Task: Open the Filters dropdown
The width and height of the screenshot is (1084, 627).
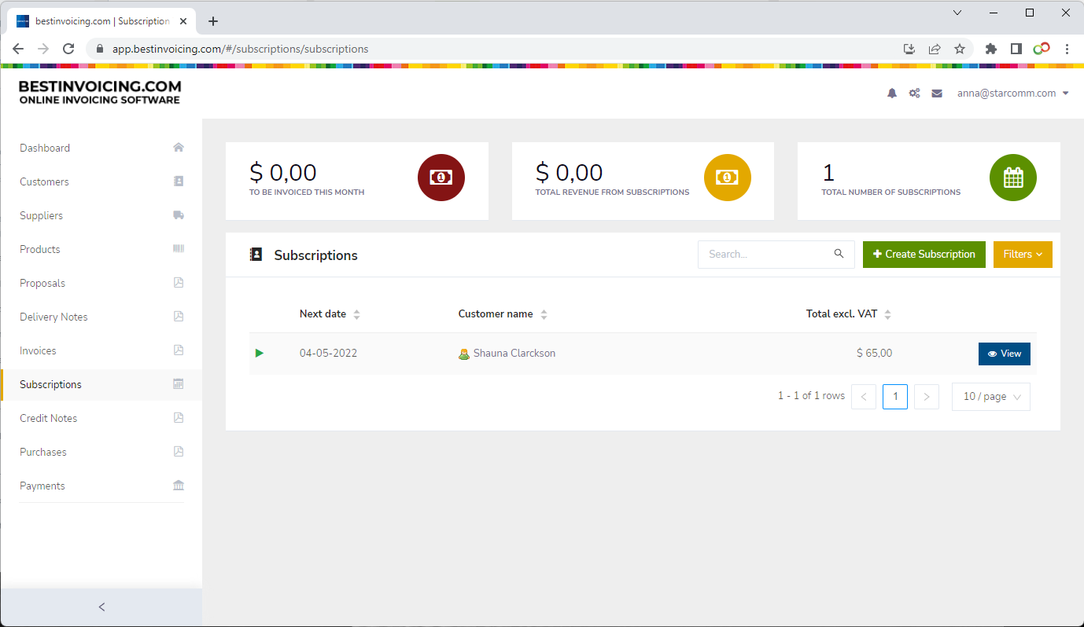Action: tap(1022, 255)
